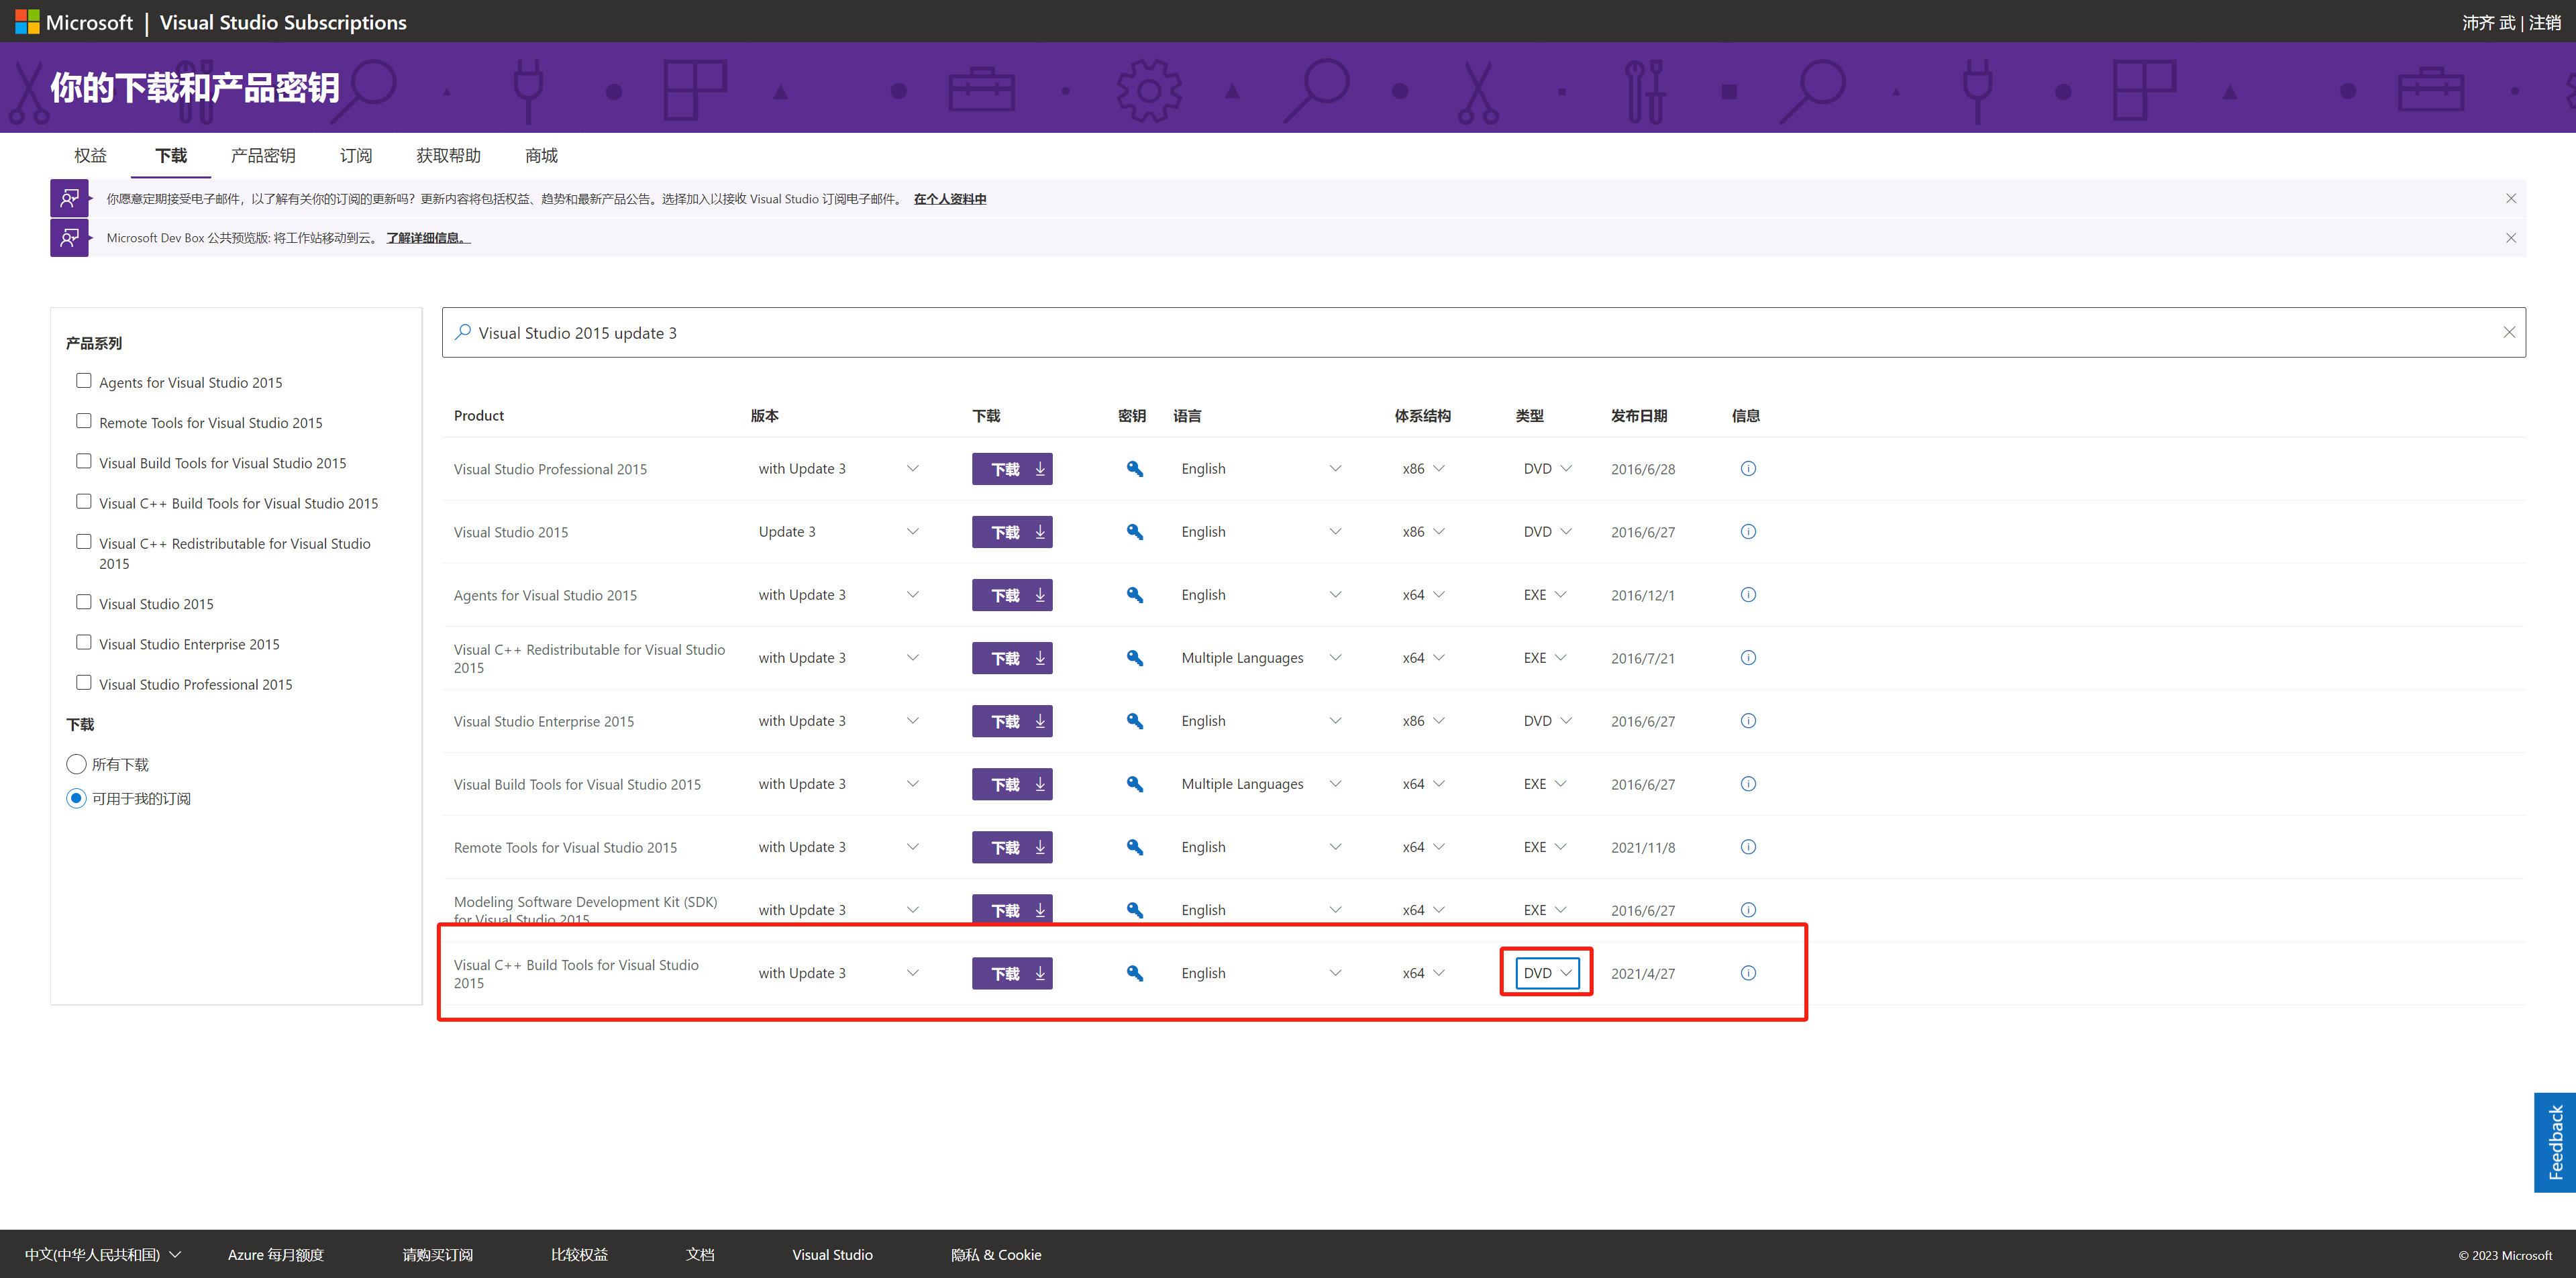
Task: Open key icon for Agents for Visual Studio 2015
Action: 1134,595
